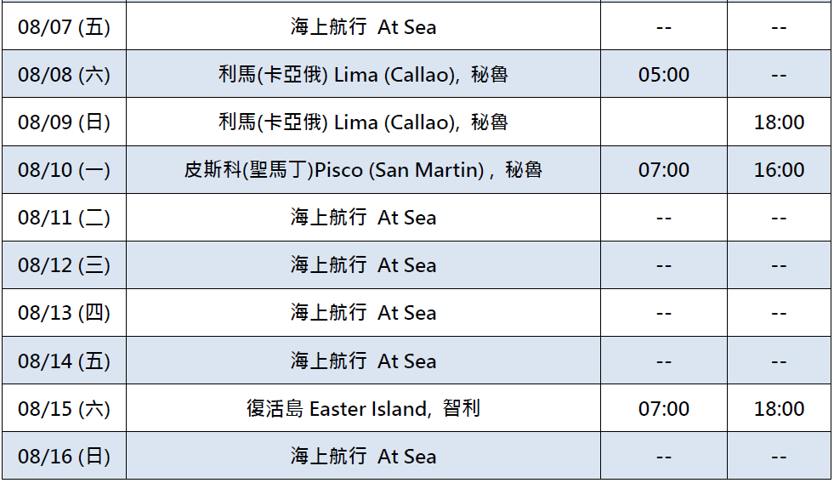Select the 07:00 arrival for Easter Island
The width and height of the screenshot is (834, 483).
pos(663,409)
